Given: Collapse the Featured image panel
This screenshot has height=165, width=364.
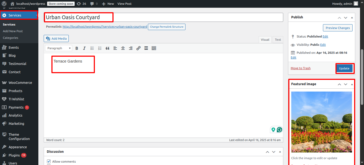Looking at the screenshot, I should tap(352, 84).
